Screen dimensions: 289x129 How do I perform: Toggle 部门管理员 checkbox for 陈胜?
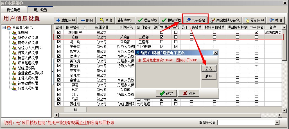pos(162,37)
